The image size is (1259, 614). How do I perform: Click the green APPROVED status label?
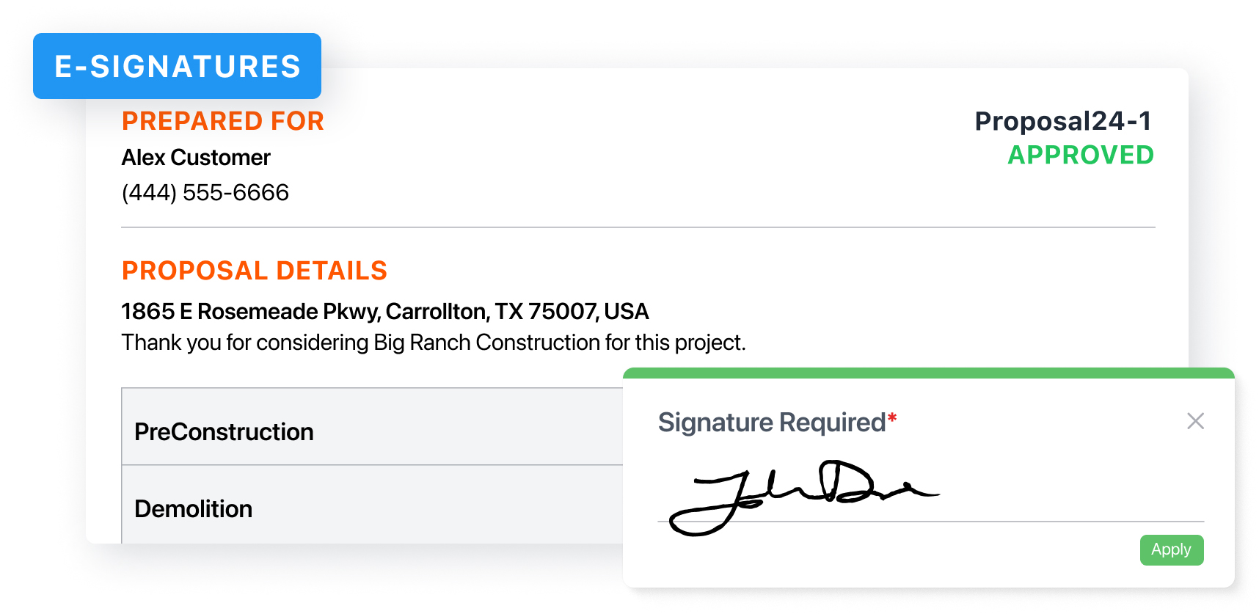1080,155
